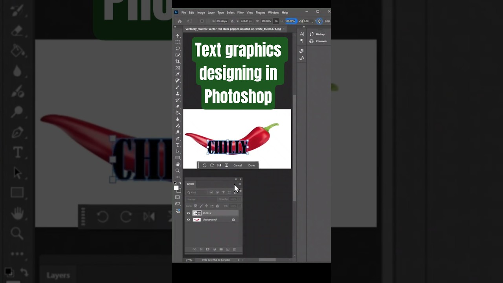
Task: Open the layer Opacity dropdown
Action: click(240, 199)
